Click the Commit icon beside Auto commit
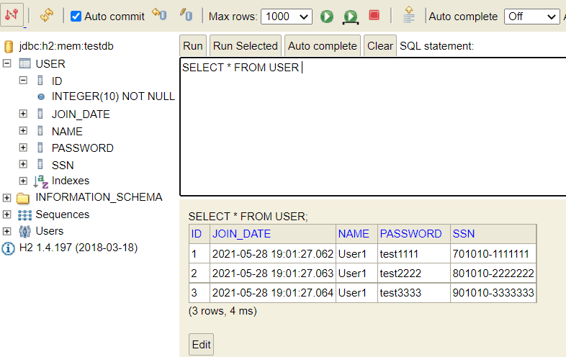 click(x=159, y=14)
